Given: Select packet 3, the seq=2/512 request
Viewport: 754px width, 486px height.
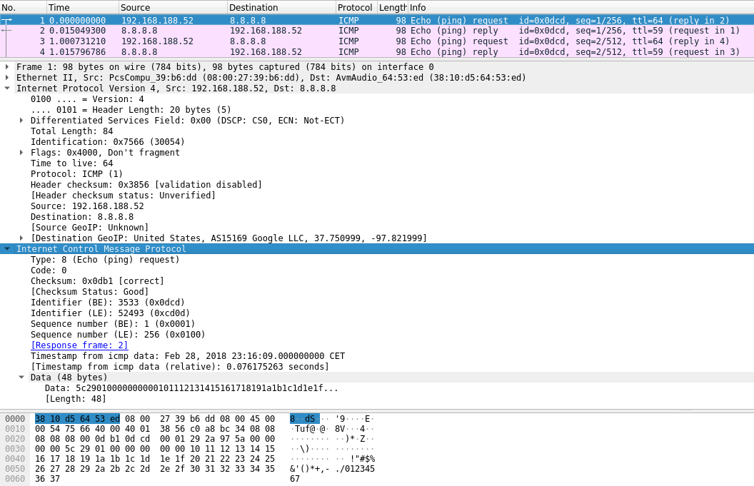Looking at the screenshot, I should [286, 41].
